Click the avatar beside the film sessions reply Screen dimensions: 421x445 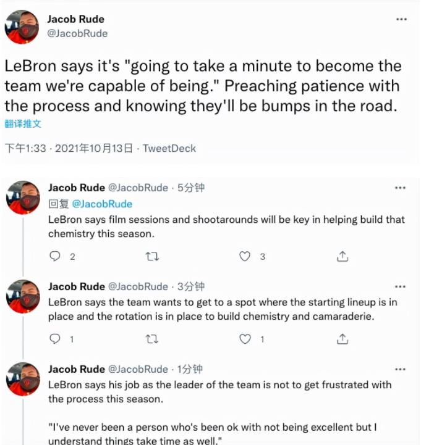[23, 198]
